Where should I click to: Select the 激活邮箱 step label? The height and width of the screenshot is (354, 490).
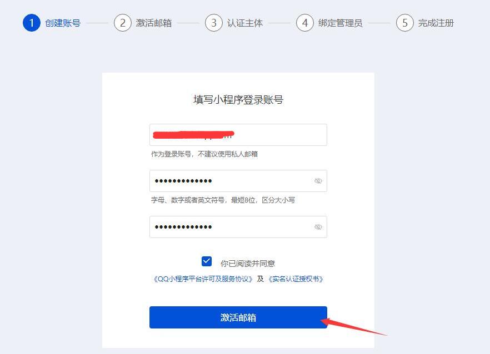[154, 23]
